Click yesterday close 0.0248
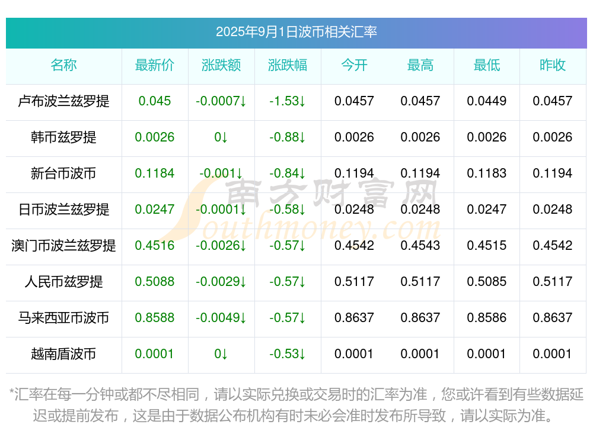The width and height of the screenshot is (593, 434). [553, 209]
